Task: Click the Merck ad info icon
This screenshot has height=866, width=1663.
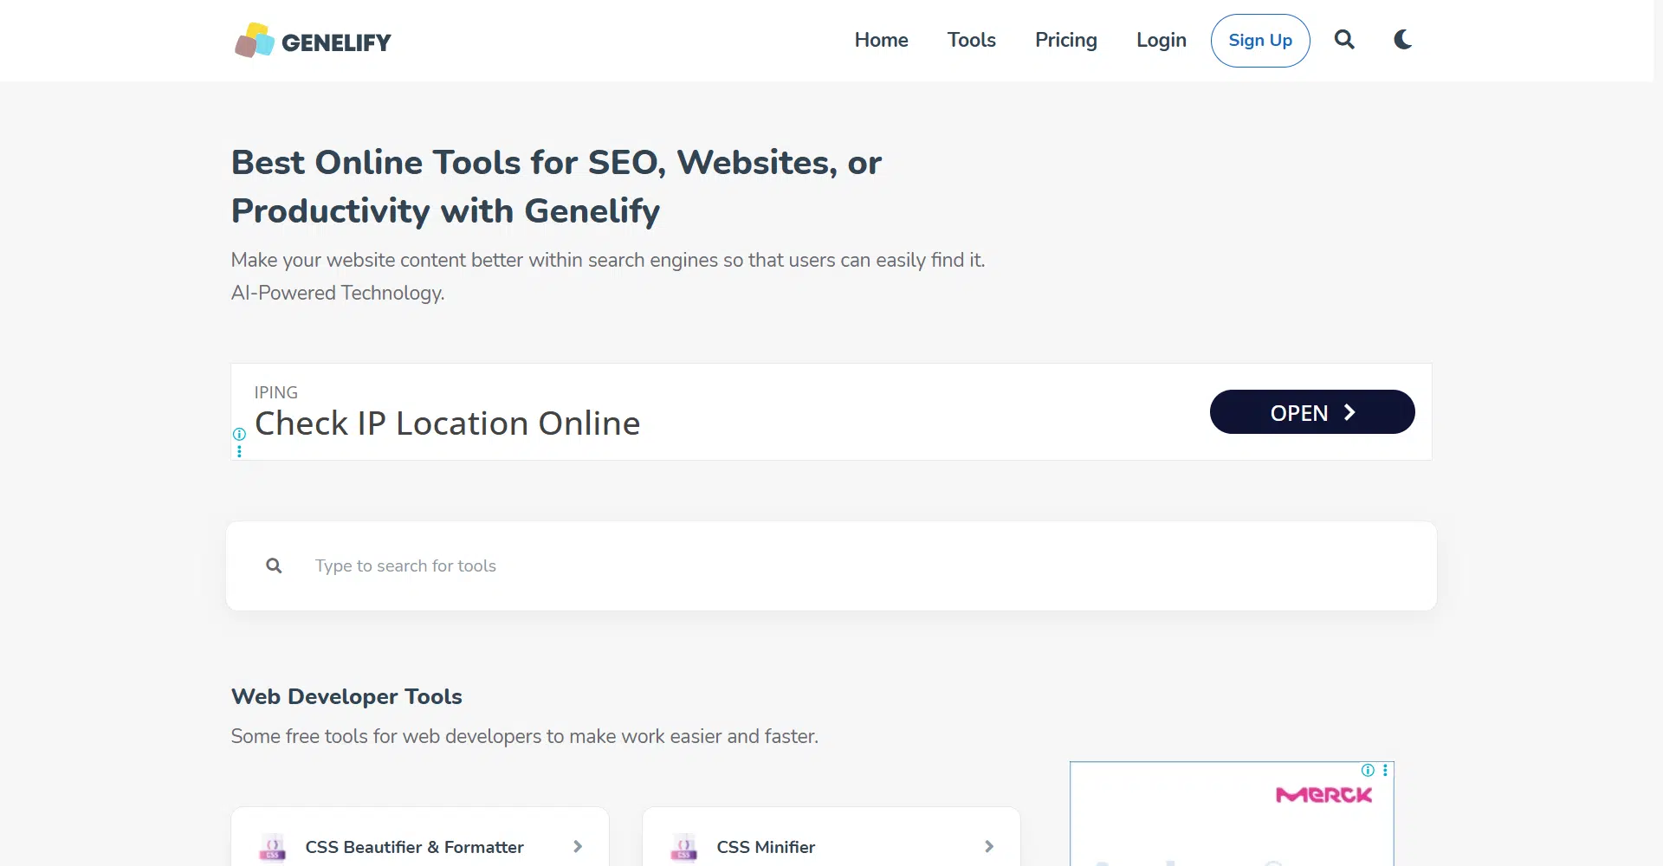Action: (x=1368, y=770)
